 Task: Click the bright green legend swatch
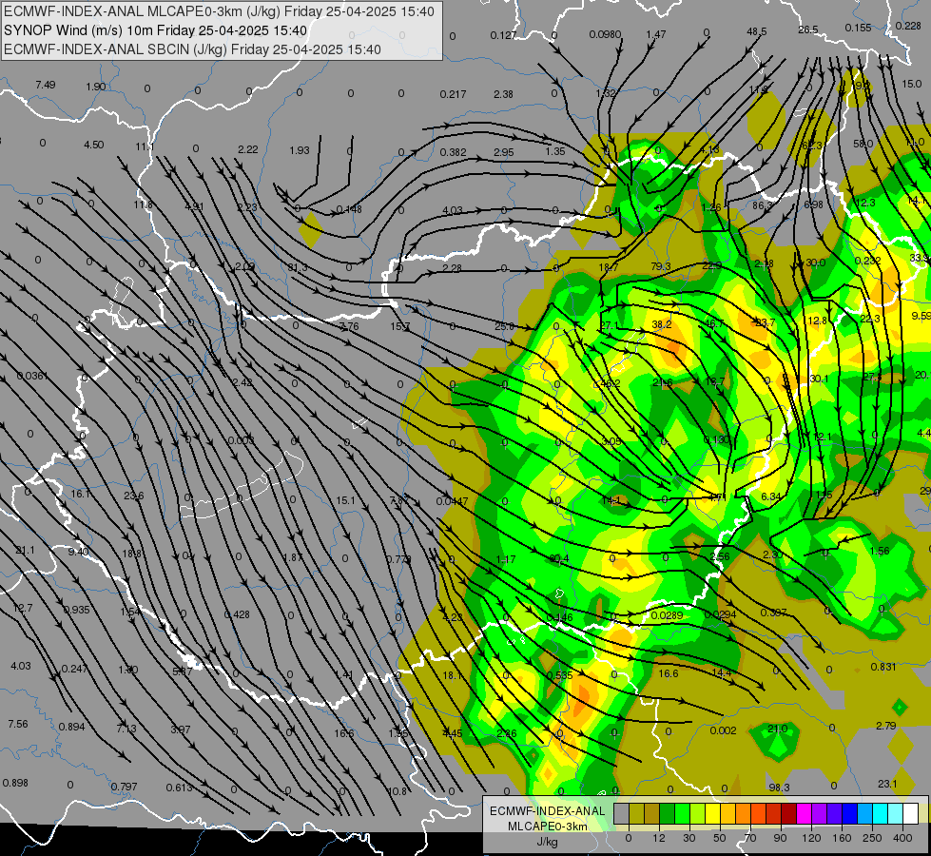click(682, 814)
